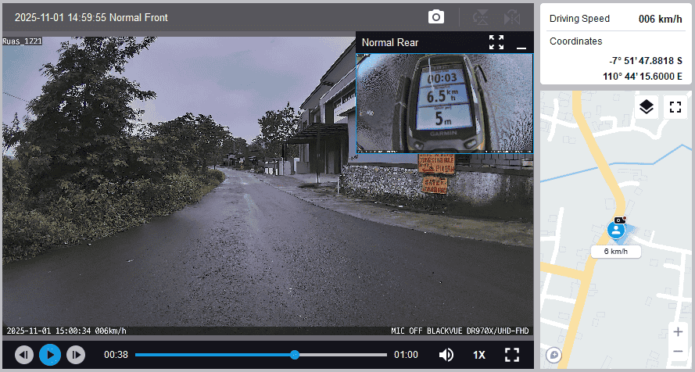695x372 pixels.
Task: Mute the video audio
Action: (x=446, y=355)
